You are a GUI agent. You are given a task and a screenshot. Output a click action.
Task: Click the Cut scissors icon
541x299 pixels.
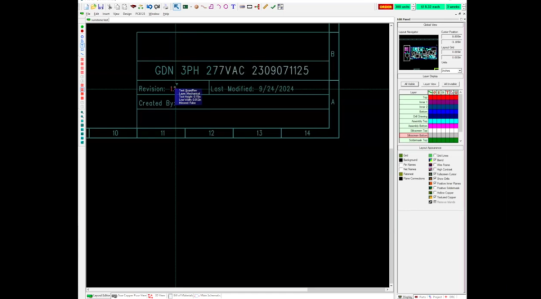tap(110, 7)
